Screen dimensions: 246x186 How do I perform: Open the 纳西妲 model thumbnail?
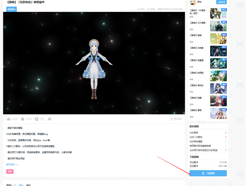(x=218, y=76)
